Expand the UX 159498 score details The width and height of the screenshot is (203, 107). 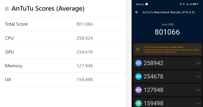click(x=198, y=103)
